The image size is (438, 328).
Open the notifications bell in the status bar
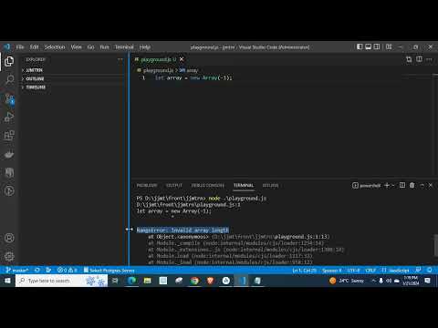[x=429, y=270]
